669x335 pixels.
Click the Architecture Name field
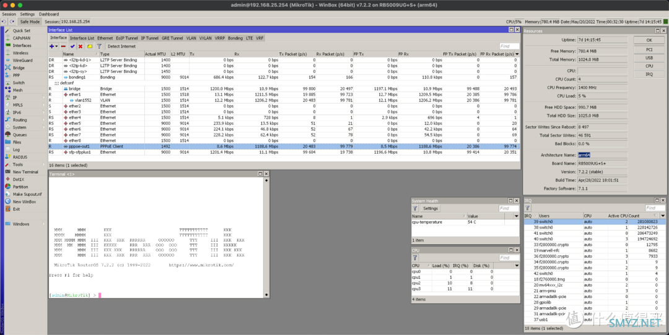click(602, 155)
